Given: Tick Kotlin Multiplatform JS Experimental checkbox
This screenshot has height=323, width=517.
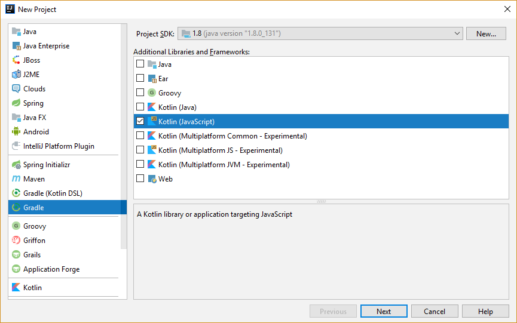Looking at the screenshot, I should point(140,150).
